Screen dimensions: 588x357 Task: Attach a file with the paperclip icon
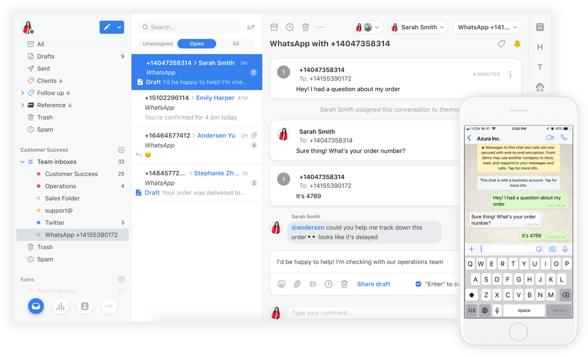tap(297, 284)
